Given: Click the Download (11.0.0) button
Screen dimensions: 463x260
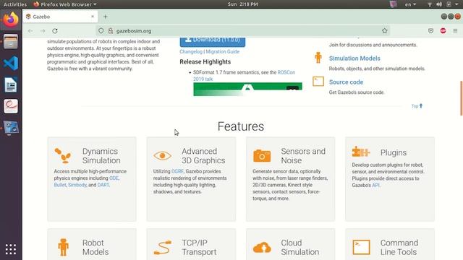Looking at the screenshot, I should coord(212,40).
